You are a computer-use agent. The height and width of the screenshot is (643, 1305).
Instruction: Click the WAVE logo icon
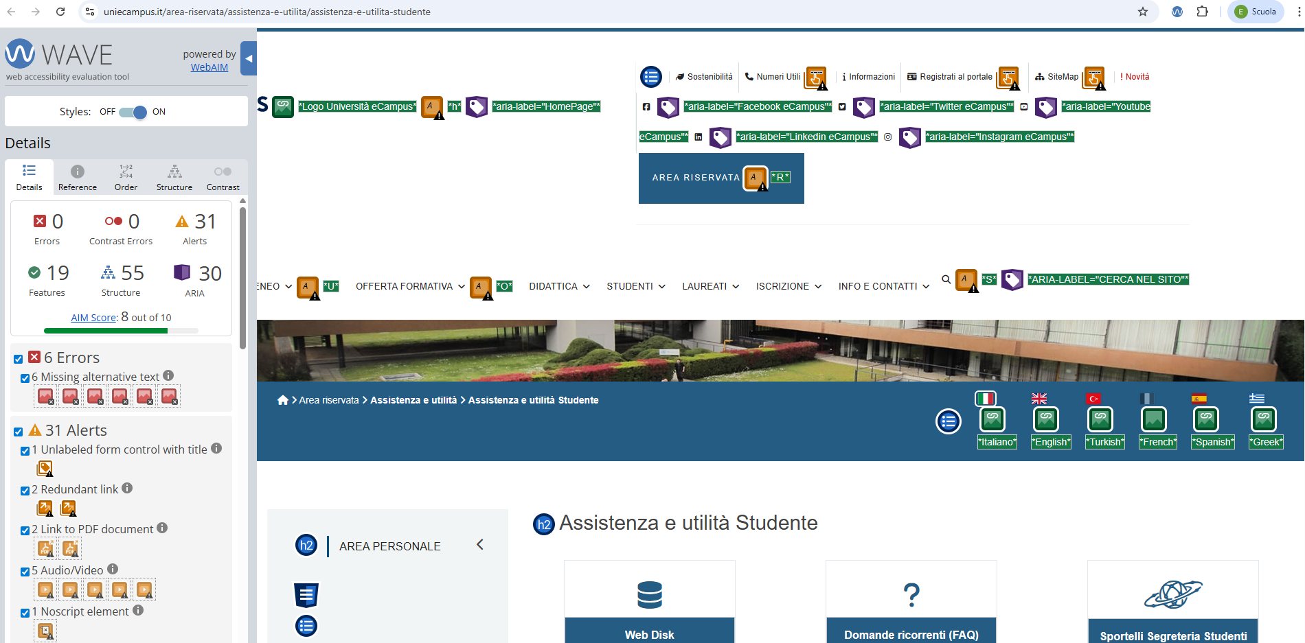point(20,54)
